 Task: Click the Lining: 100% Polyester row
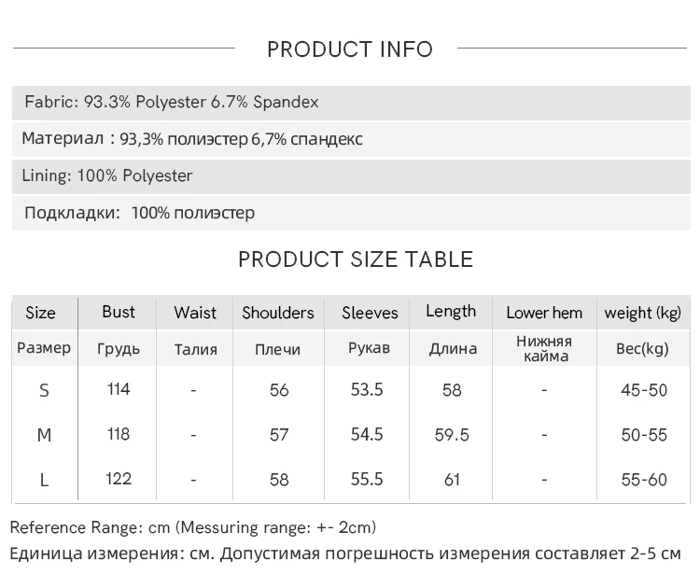coord(351,175)
